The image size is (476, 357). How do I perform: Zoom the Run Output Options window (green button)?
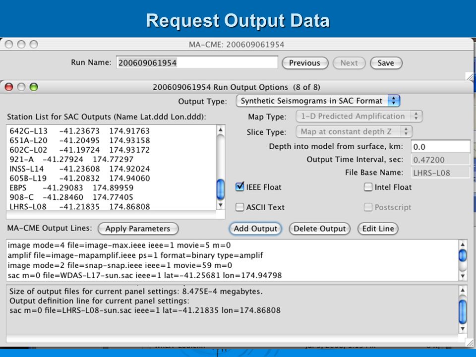34,87
